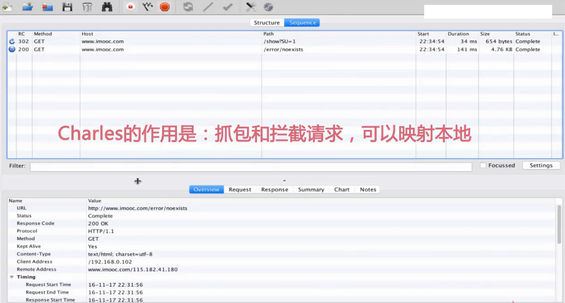Create a new session with the plus-document icon
The width and height of the screenshot is (565, 303).
pos(7,7)
